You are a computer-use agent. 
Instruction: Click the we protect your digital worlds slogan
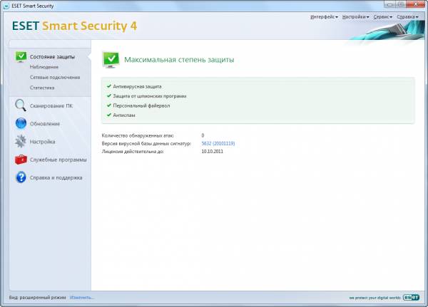click(374, 298)
